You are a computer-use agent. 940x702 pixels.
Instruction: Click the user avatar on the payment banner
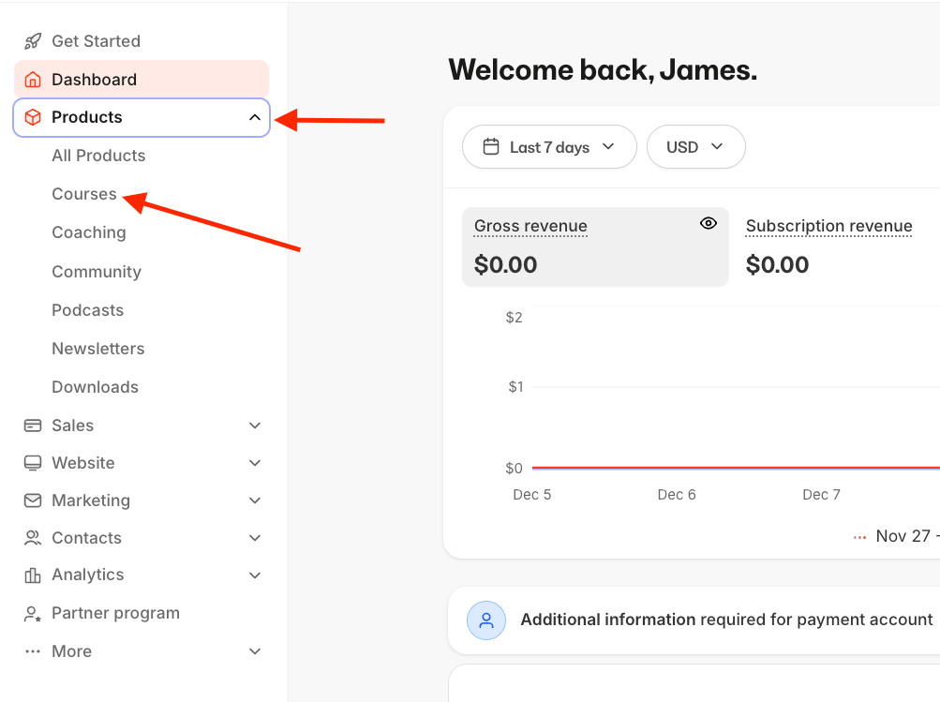tap(485, 620)
